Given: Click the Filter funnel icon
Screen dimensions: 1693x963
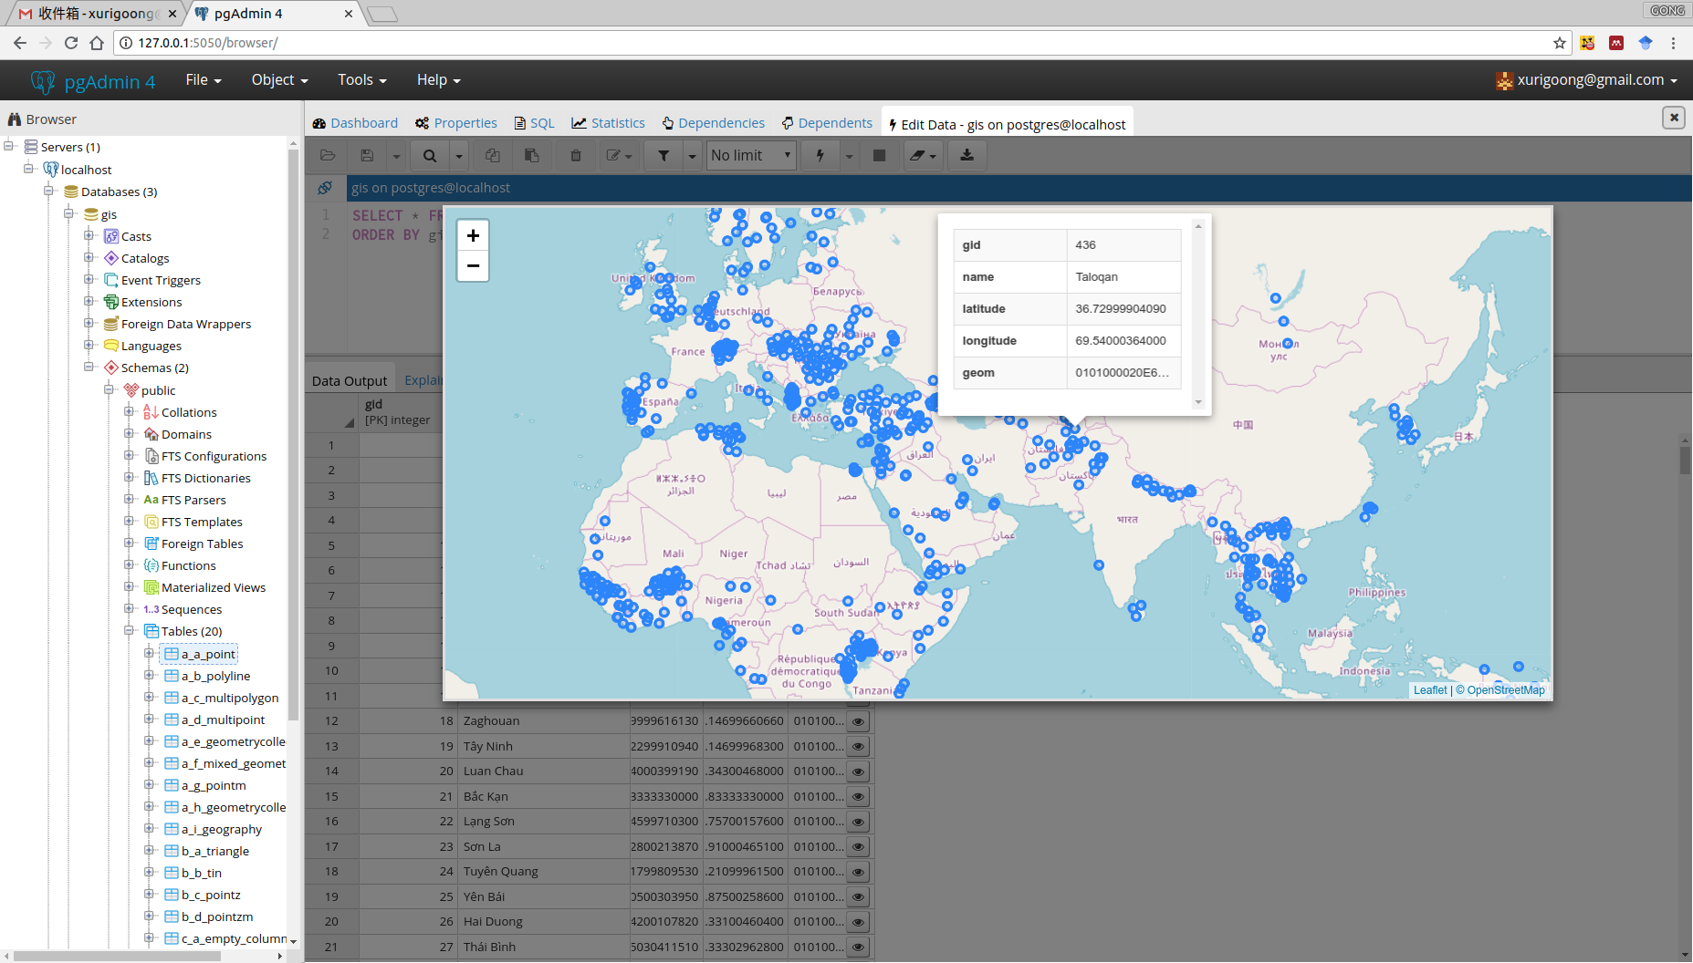Looking at the screenshot, I should (x=664, y=156).
